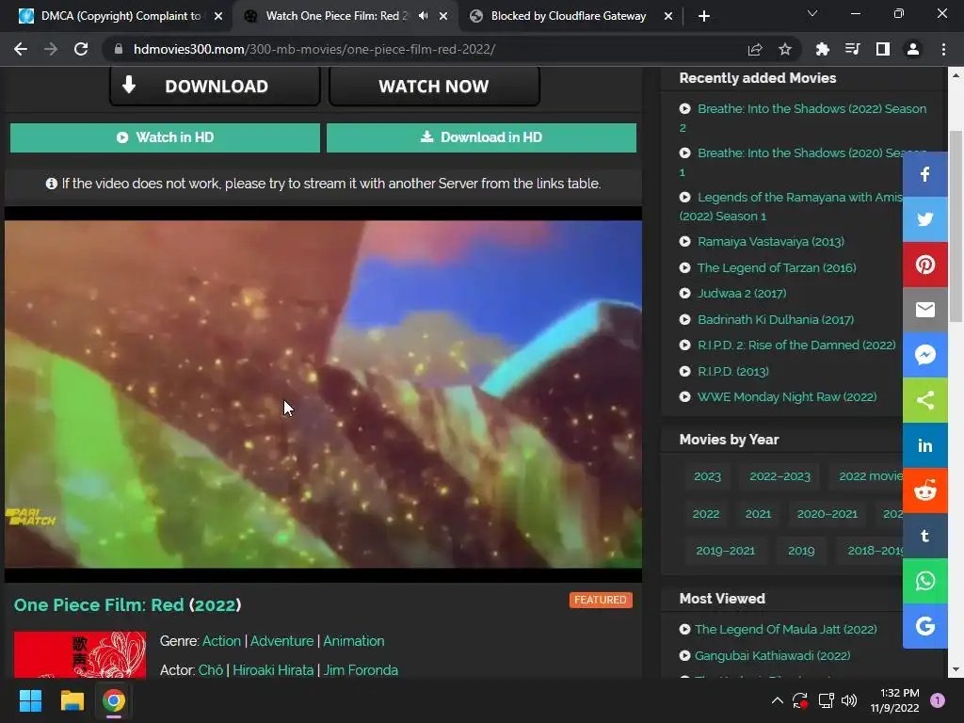This screenshot has height=723, width=964.
Task: Share via Facebook Messenger icon
Action: tap(924, 355)
